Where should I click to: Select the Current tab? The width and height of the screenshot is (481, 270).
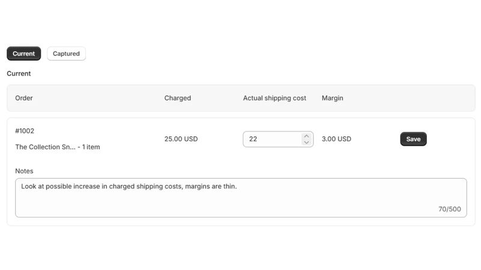(23, 53)
